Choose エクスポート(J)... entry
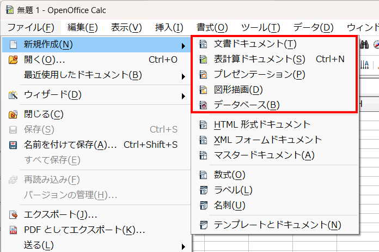 tap(96, 215)
